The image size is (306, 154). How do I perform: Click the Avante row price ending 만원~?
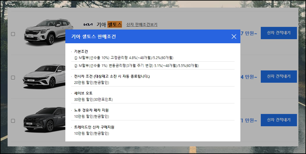tap(249, 77)
